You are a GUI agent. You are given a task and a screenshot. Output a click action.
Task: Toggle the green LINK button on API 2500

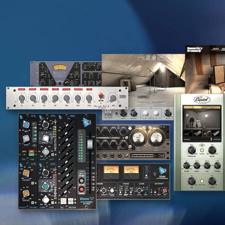pyautogui.click(x=145, y=192)
